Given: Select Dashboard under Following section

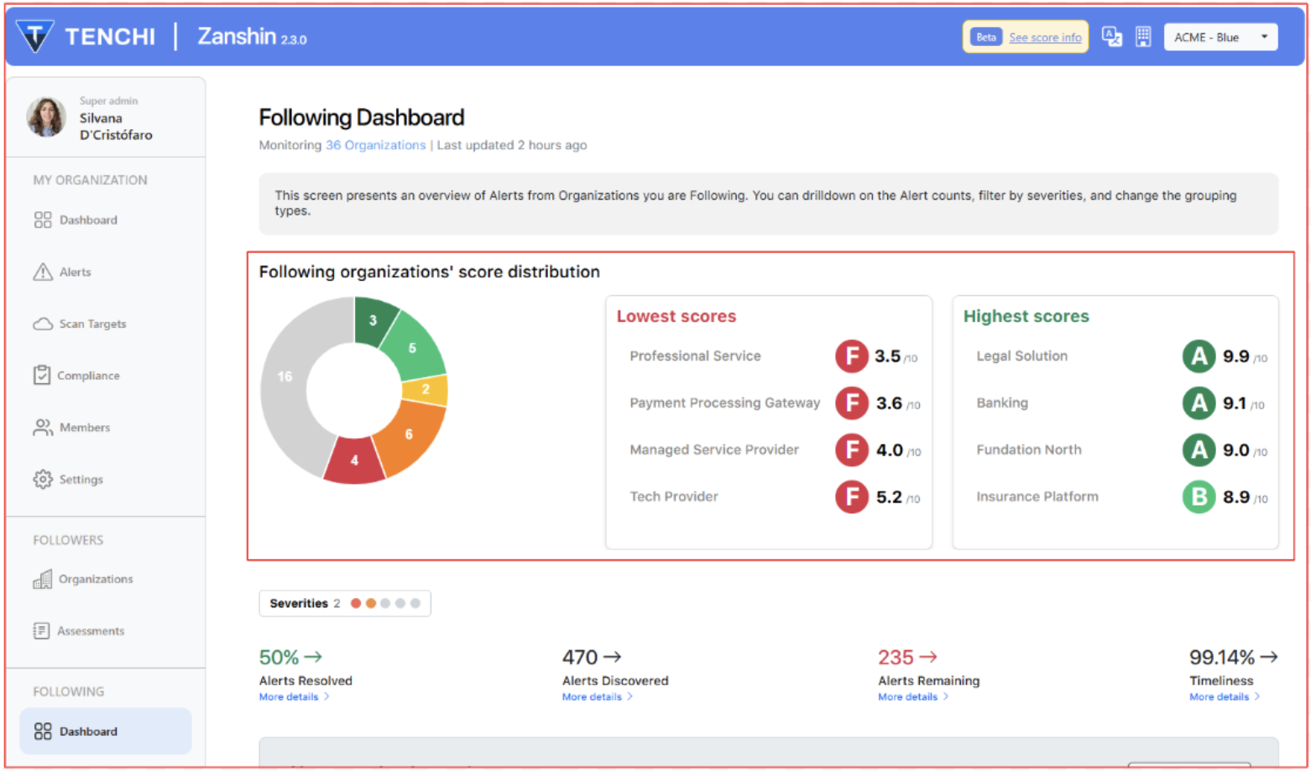Looking at the screenshot, I should click(x=106, y=731).
